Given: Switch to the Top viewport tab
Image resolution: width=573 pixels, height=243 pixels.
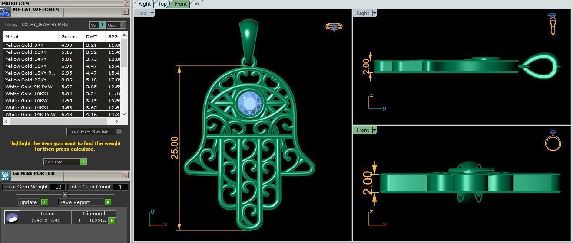Looking at the screenshot, I should [x=162, y=4].
